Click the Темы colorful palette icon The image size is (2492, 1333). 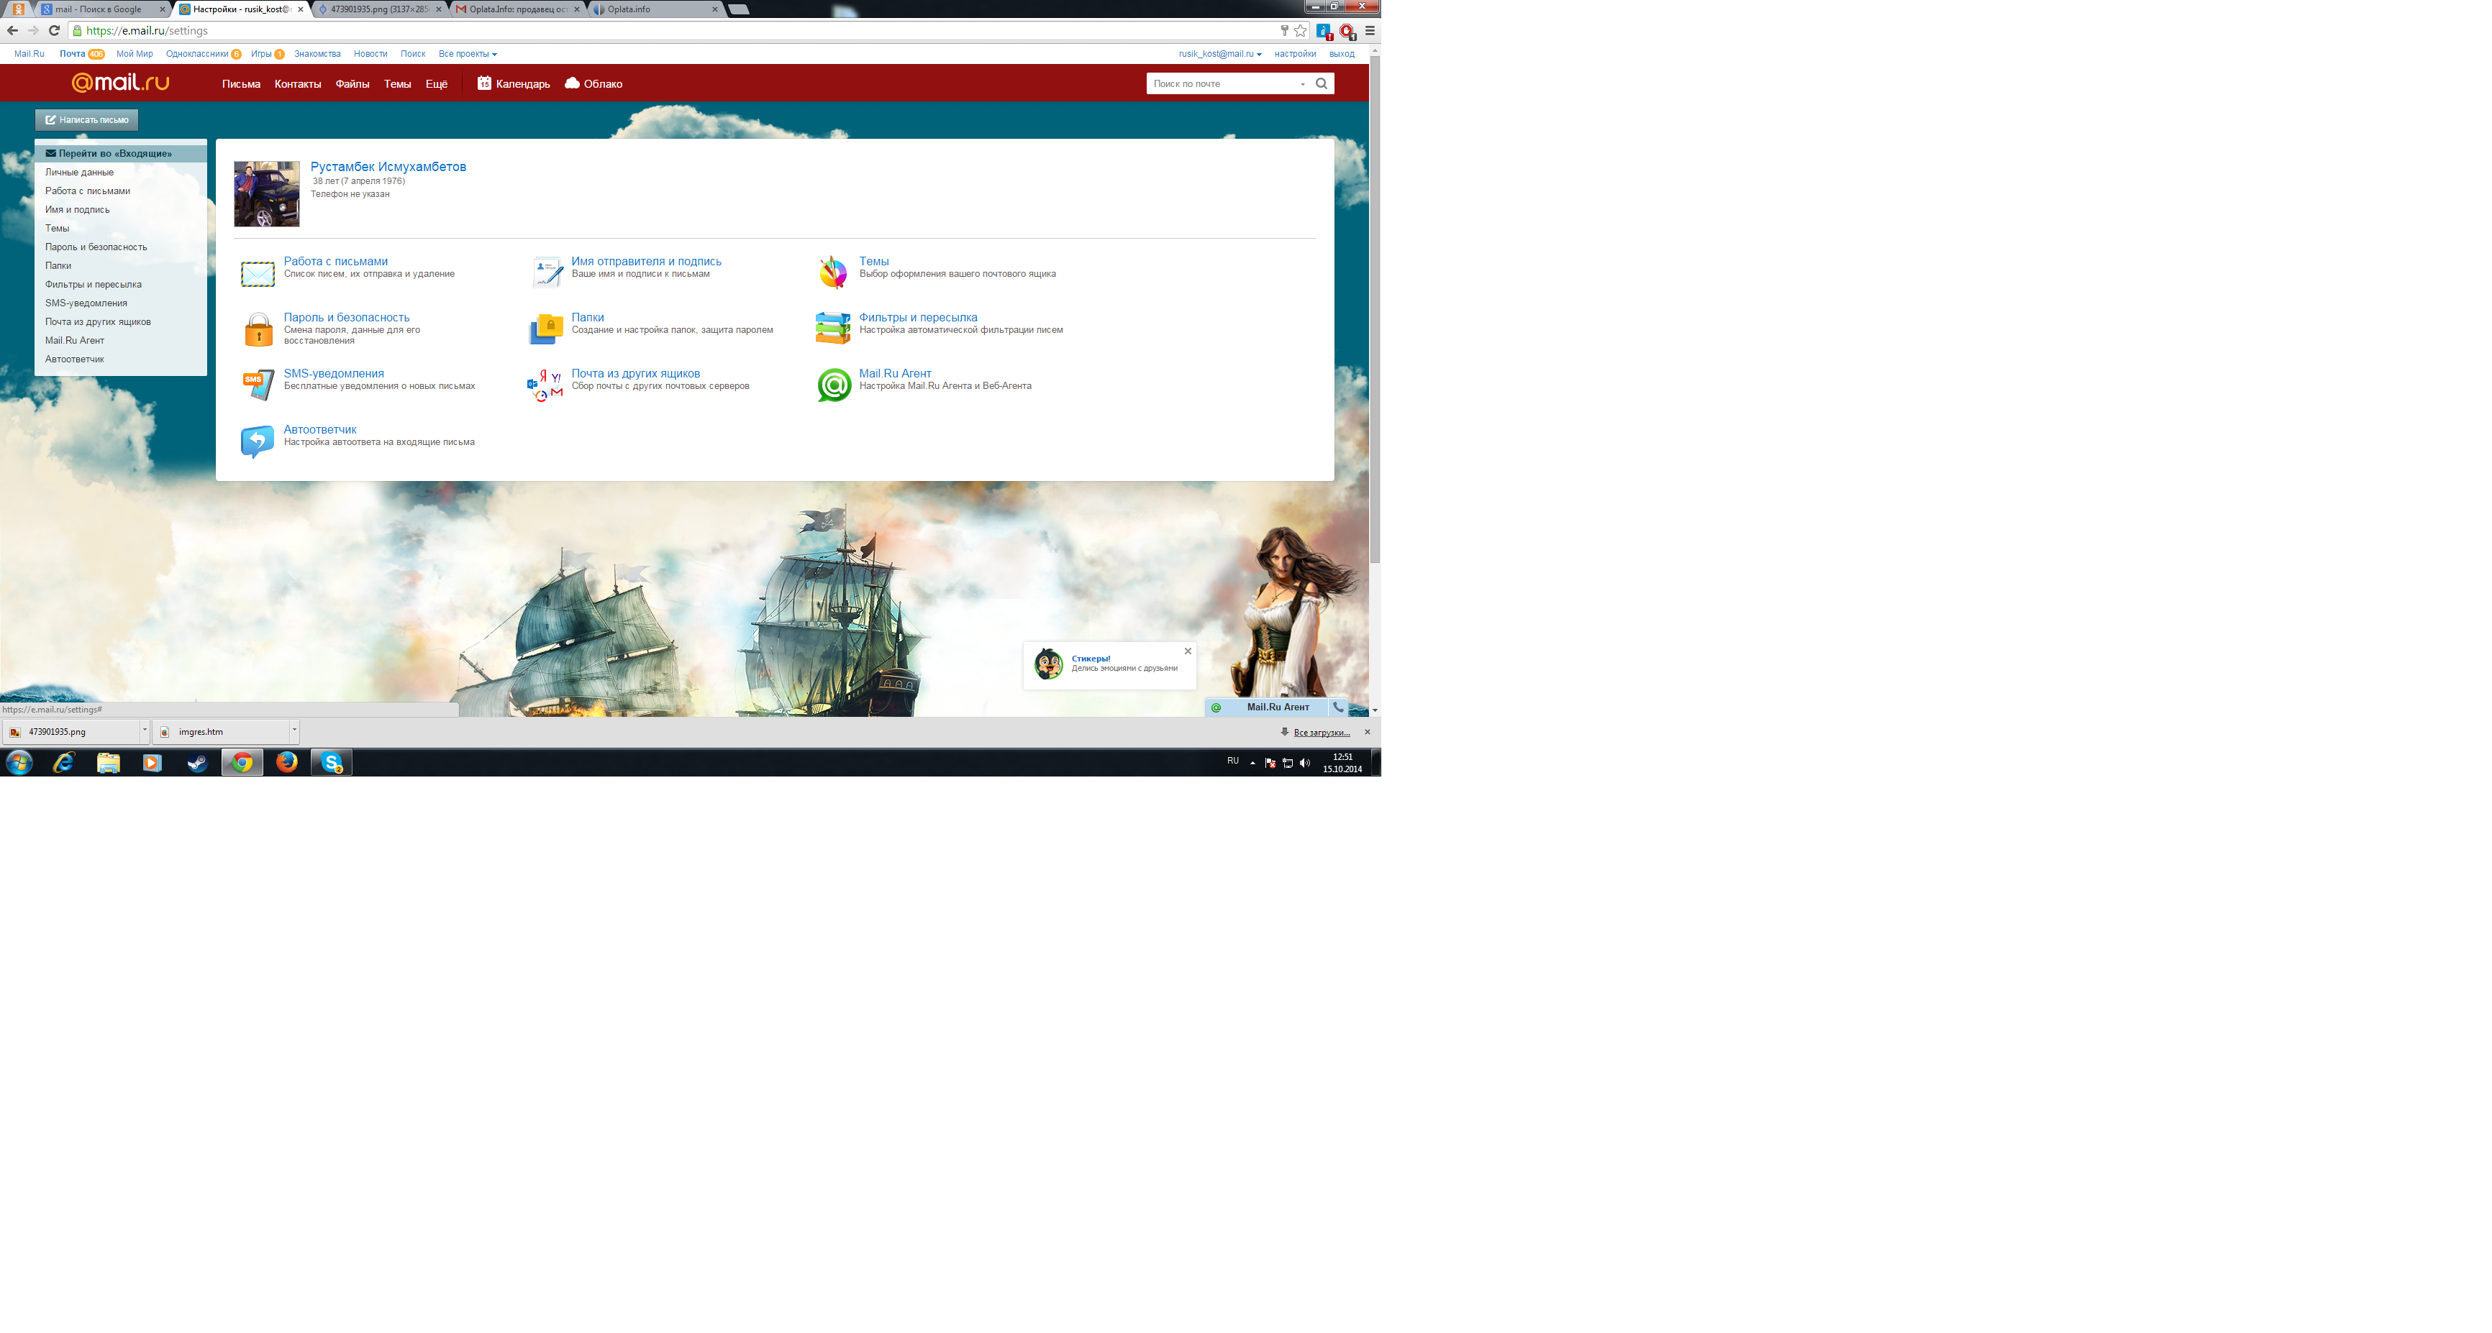(833, 272)
